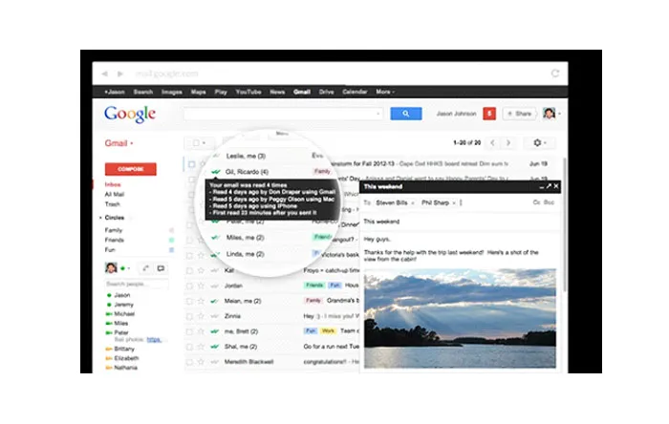This screenshot has width=669, height=424.
Task: Click the browser back arrow
Action: (104, 74)
